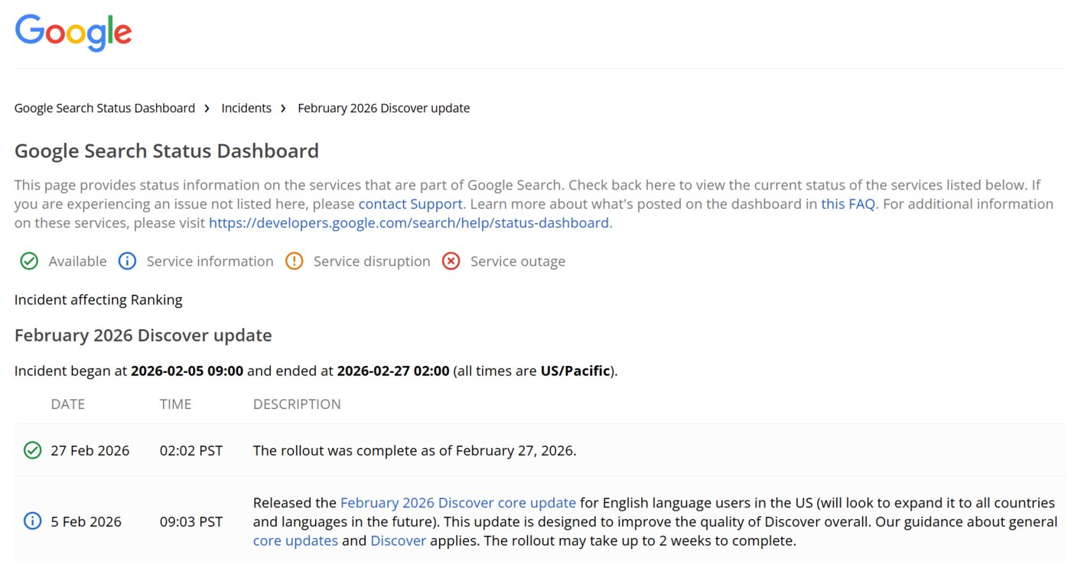Click the info icon beside 5 Feb 2026
The image size is (1071, 561).
pyautogui.click(x=31, y=520)
